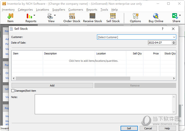Click the Price column header
Image resolution: width=185 pixels, height=131 pixels.
tap(152, 54)
